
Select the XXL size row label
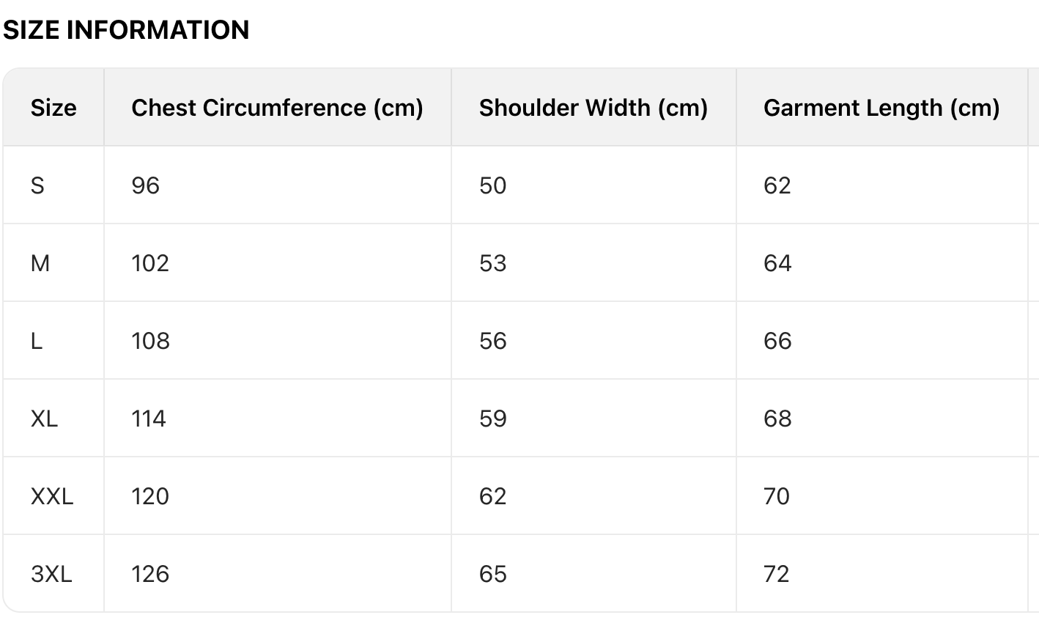52,496
